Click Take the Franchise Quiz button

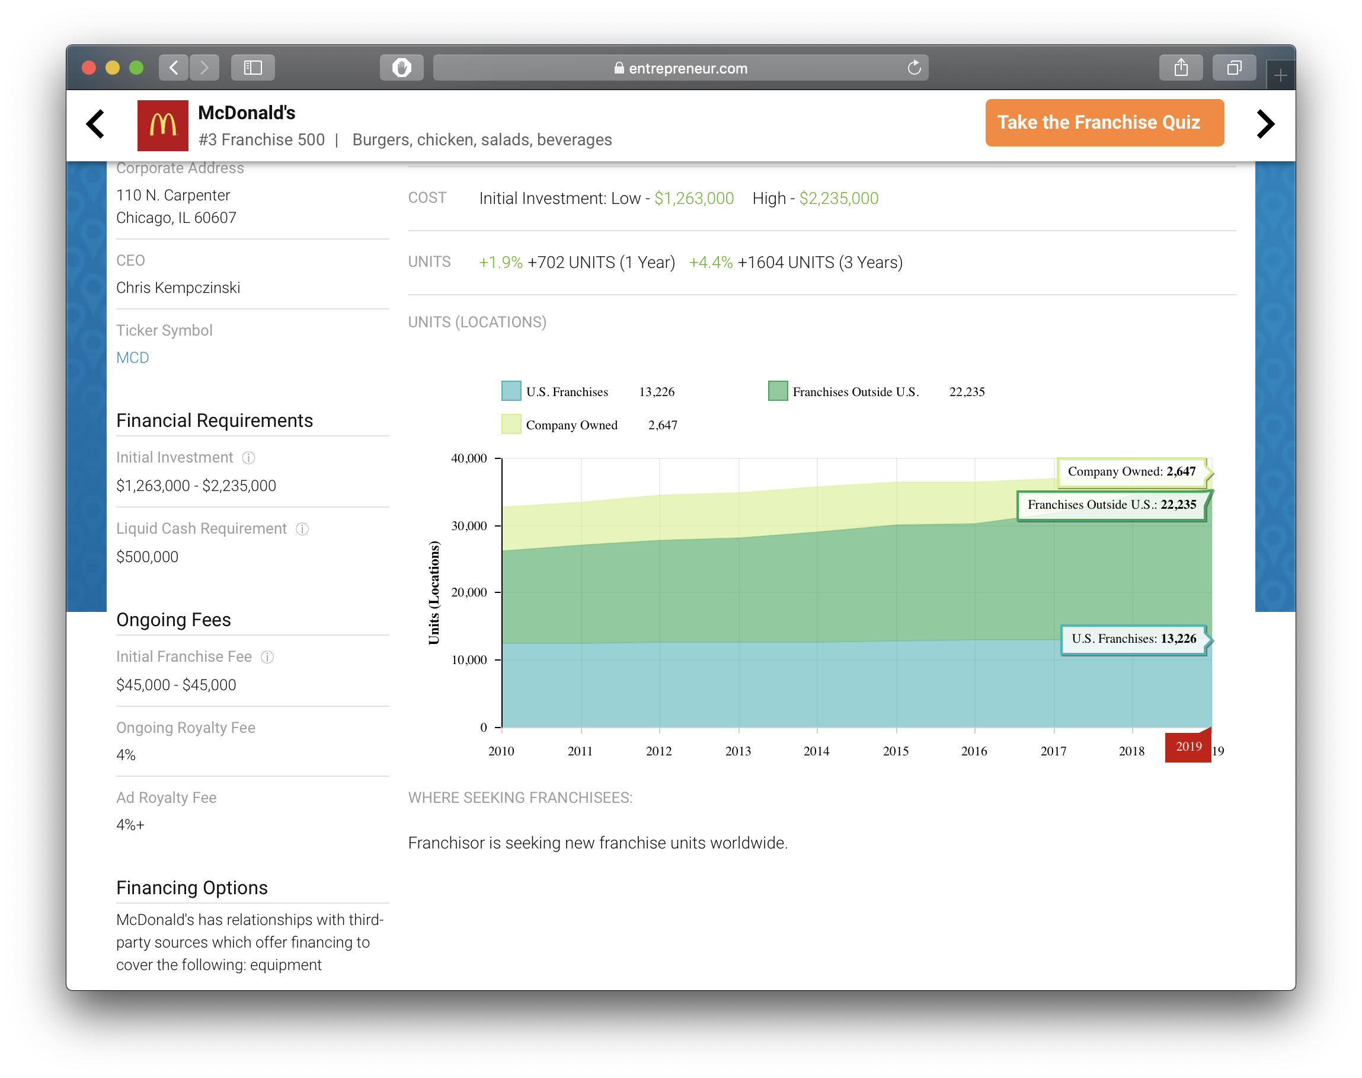coord(1104,122)
